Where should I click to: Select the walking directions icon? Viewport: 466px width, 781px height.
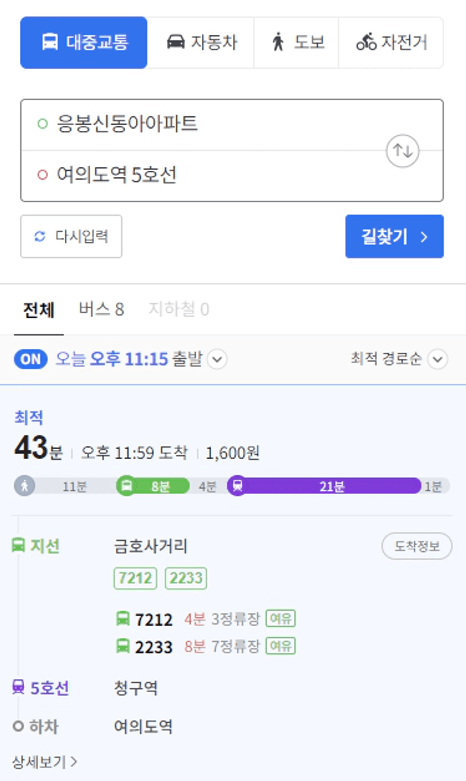click(x=278, y=42)
